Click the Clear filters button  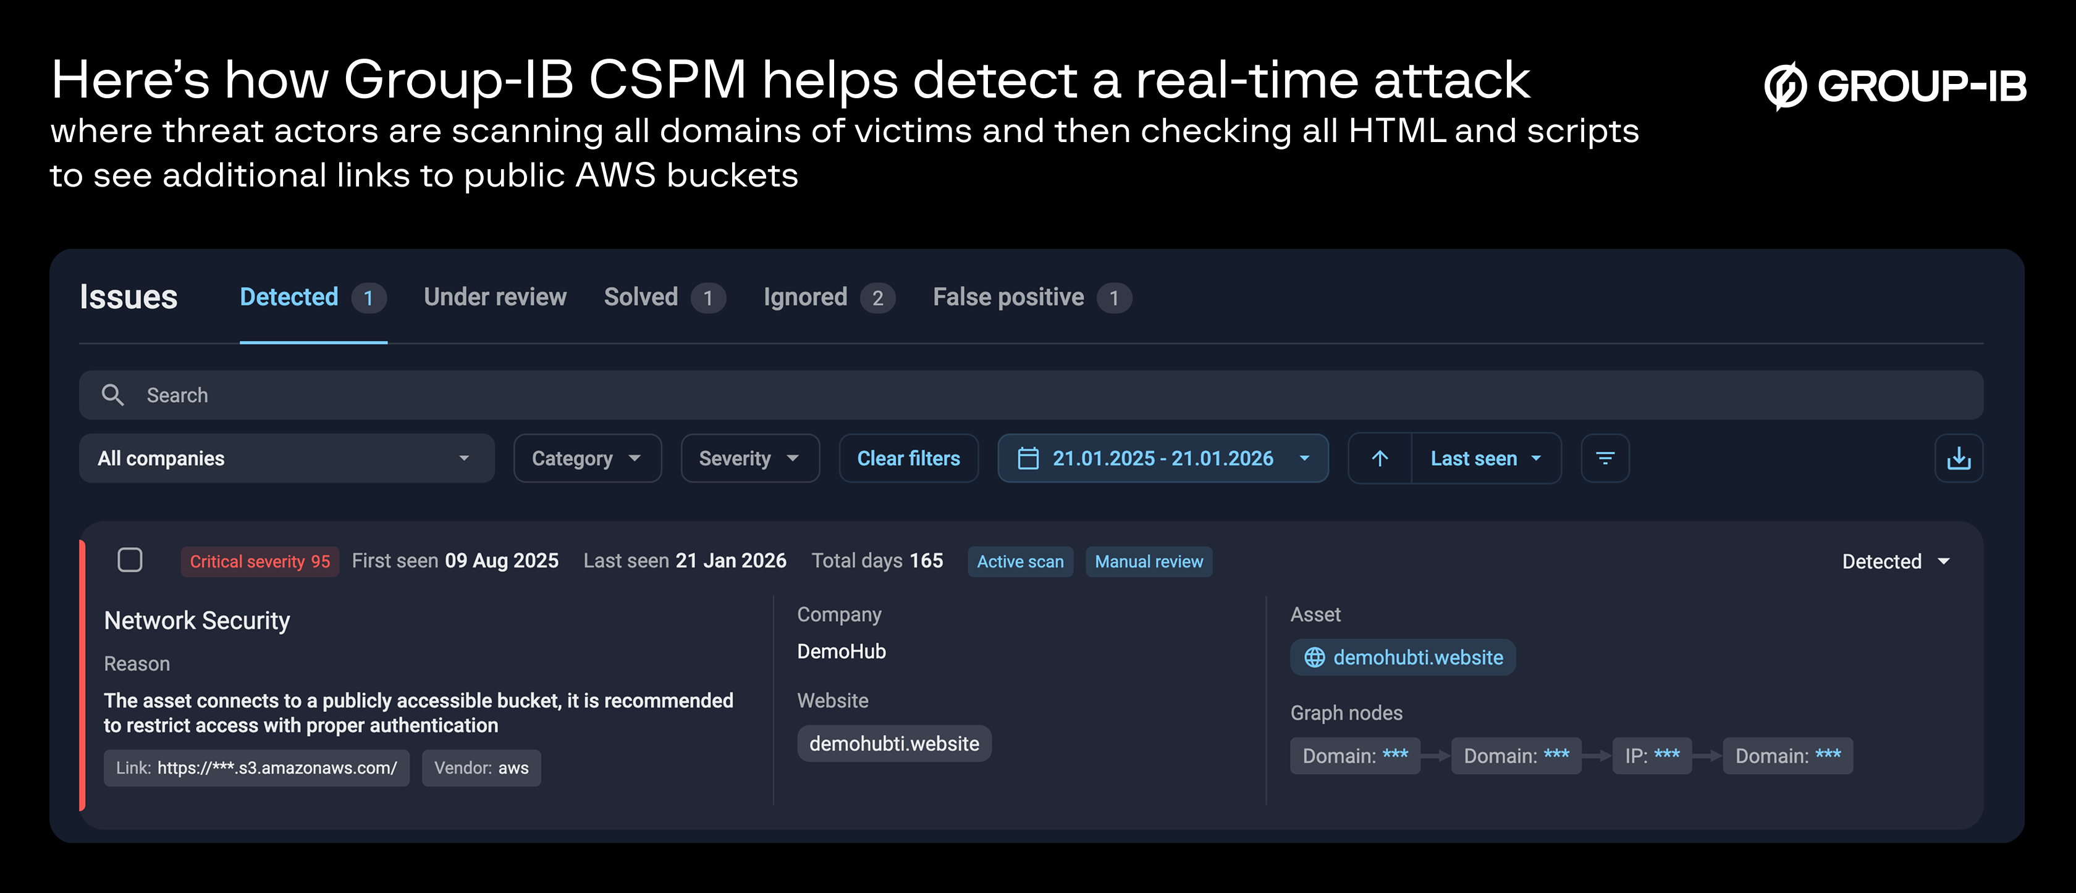(x=908, y=458)
